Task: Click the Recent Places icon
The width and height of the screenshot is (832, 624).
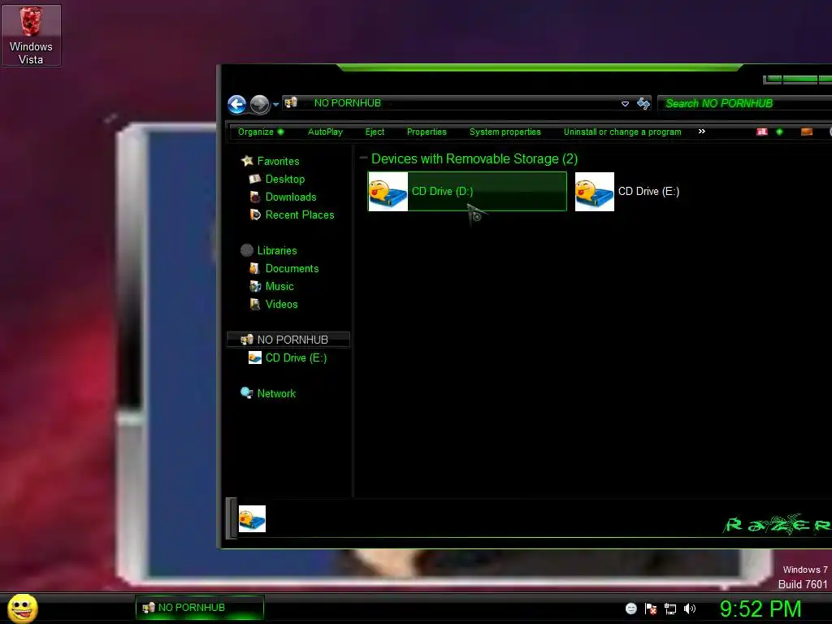Action: click(x=255, y=214)
